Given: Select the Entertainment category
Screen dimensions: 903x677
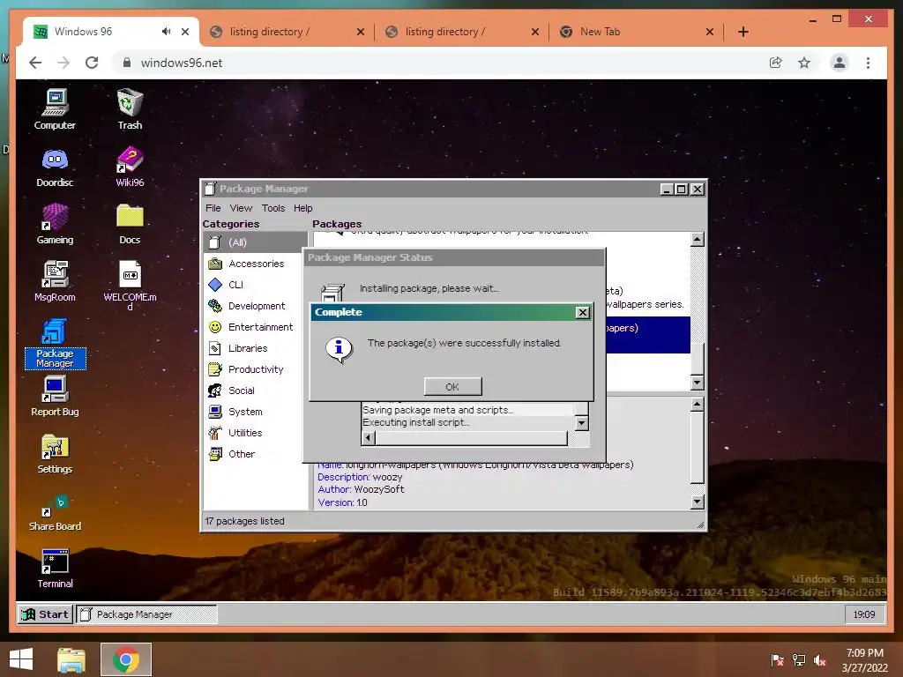Looking at the screenshot, I should 255,327.
